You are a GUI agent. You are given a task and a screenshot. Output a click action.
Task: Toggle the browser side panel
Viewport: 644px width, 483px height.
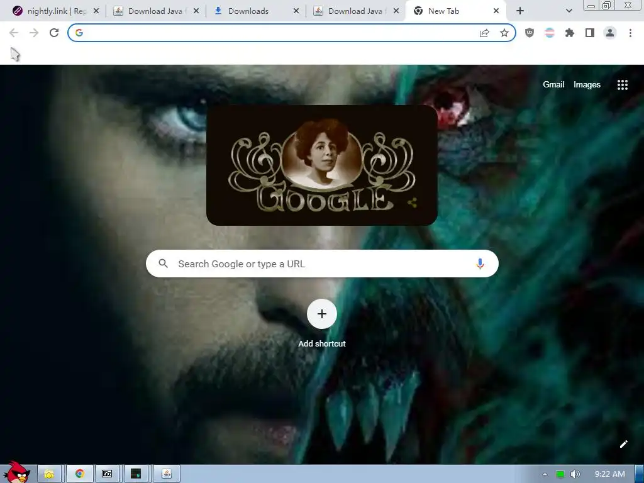click(590, 33)
